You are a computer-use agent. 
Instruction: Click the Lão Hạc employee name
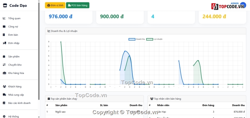(x=162, y=112)
